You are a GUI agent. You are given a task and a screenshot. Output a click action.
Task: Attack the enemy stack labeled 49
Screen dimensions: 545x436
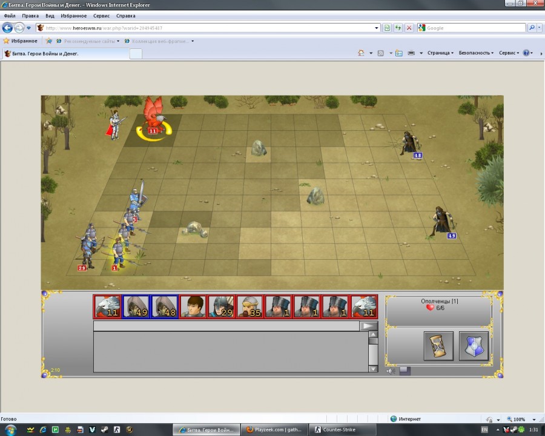pos(442,222)
